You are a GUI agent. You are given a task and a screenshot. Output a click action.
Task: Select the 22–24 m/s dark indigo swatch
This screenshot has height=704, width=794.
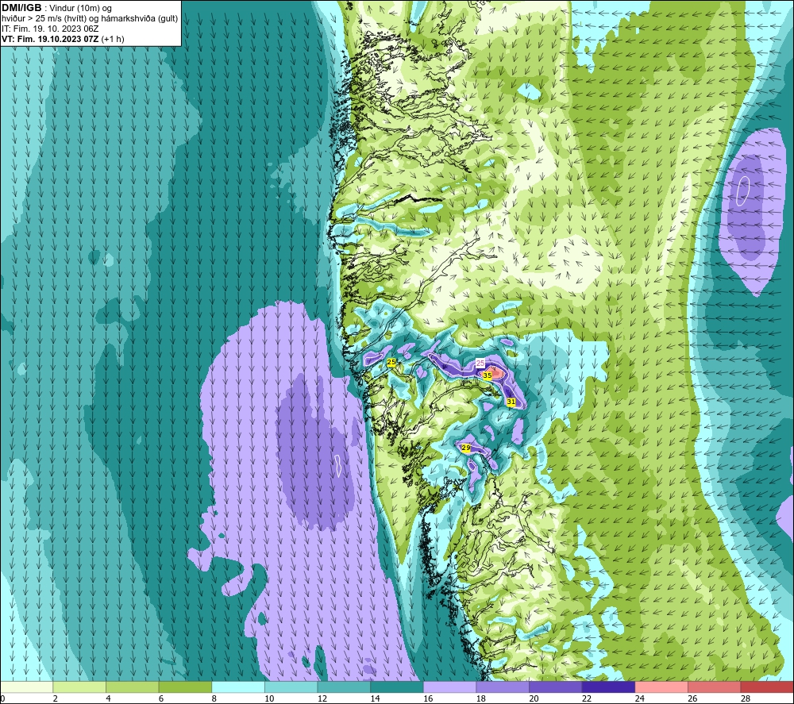[609, 687]
